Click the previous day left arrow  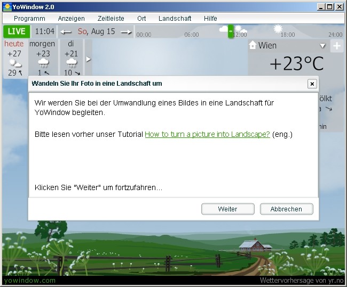[66, 32]
